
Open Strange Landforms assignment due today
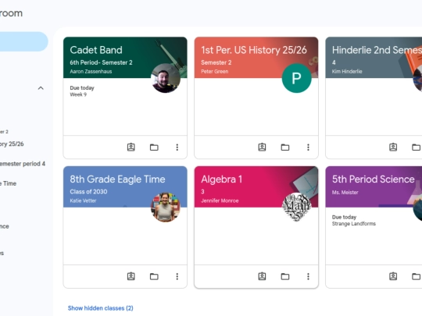pyautogui.click(x=354, y=224)
